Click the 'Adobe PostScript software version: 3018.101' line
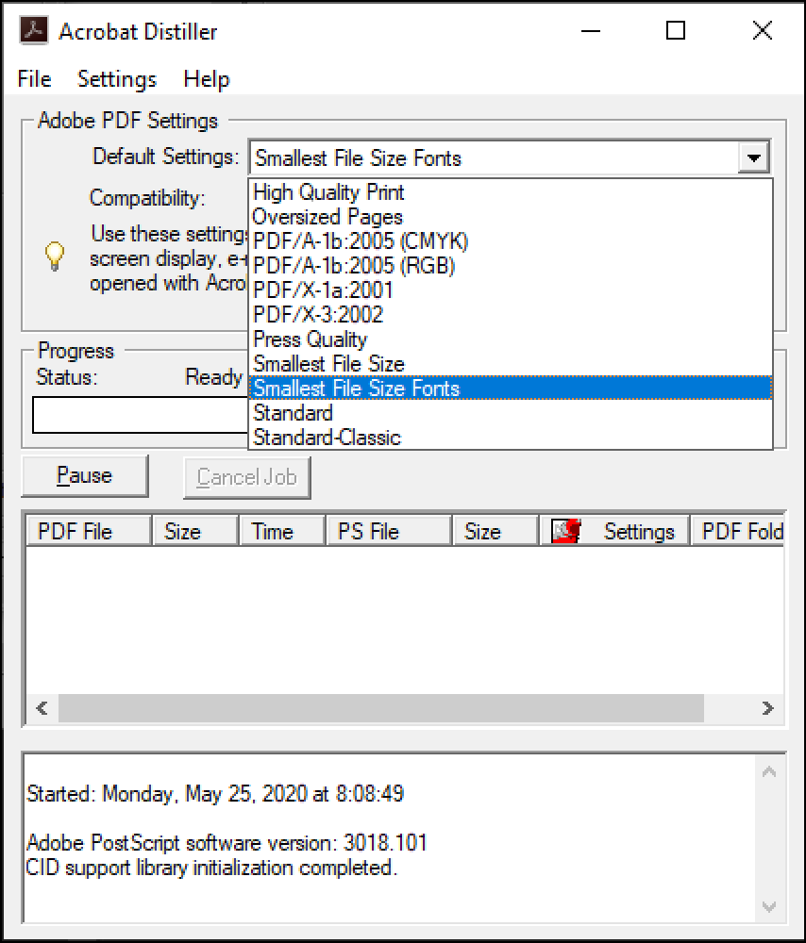806x943 pixels. (x=227, y=843)
